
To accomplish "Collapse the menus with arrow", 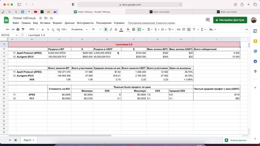I will 247,30.
